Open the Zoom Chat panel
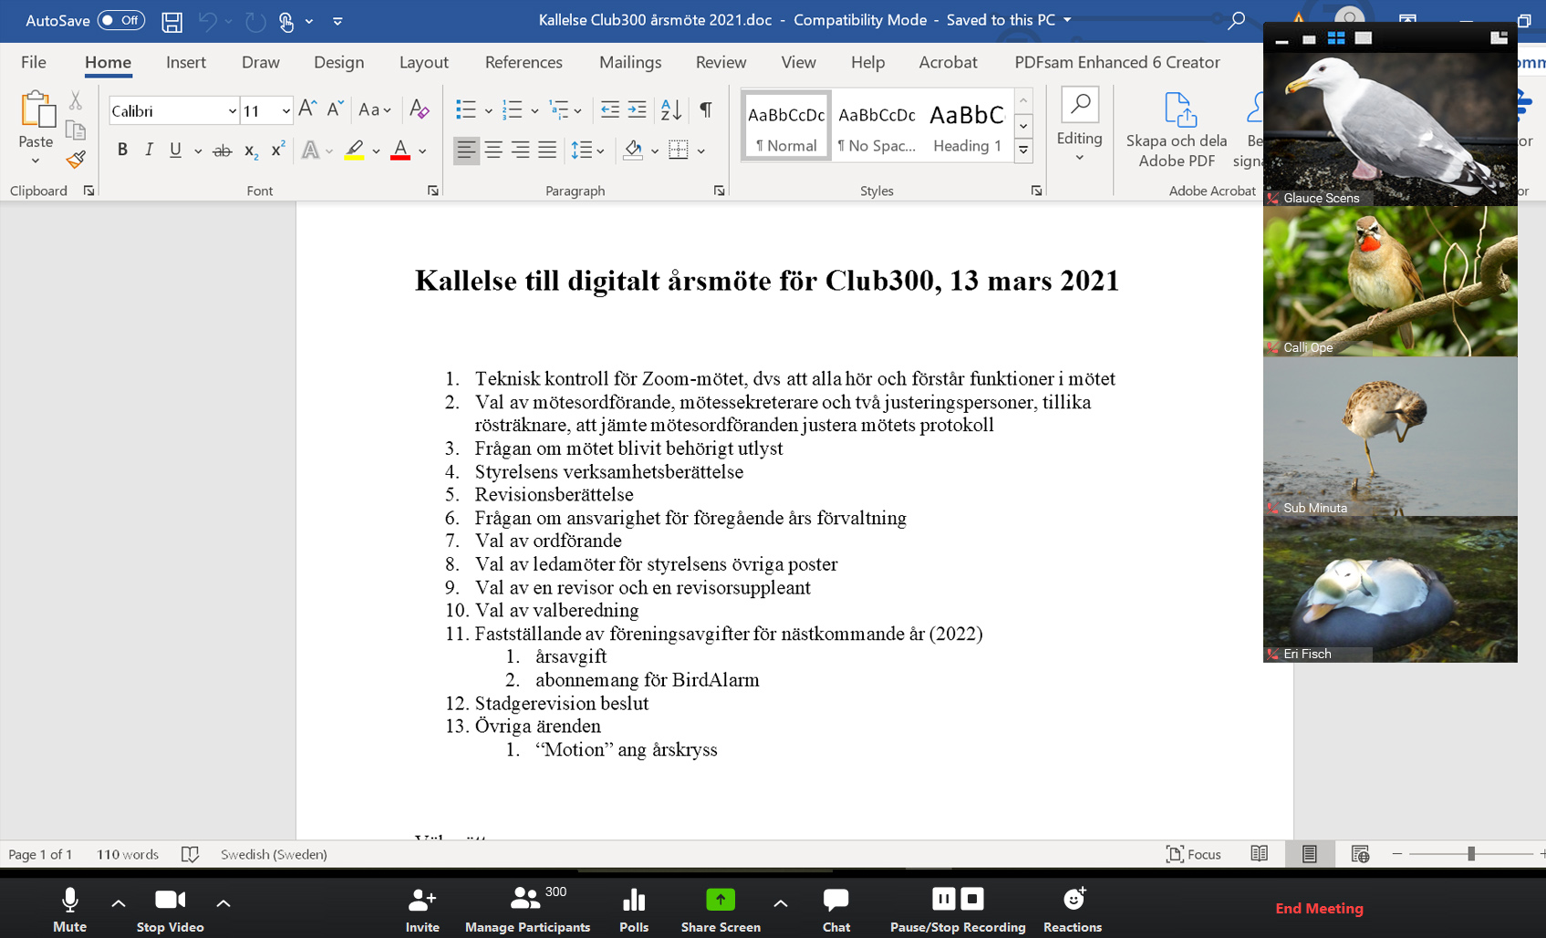Screen dimensions: 1546x938 pos(835,910)
